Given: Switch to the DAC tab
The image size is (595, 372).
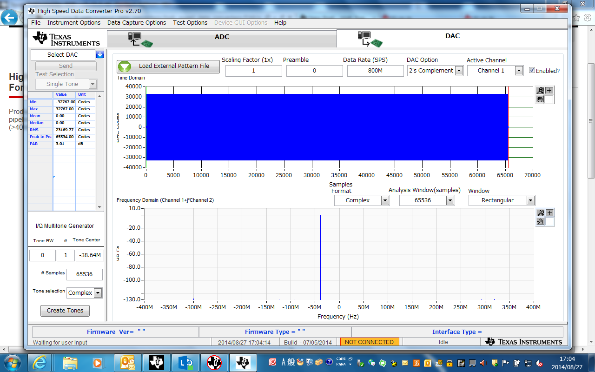Looking at the screenshot, I should 452,38.
